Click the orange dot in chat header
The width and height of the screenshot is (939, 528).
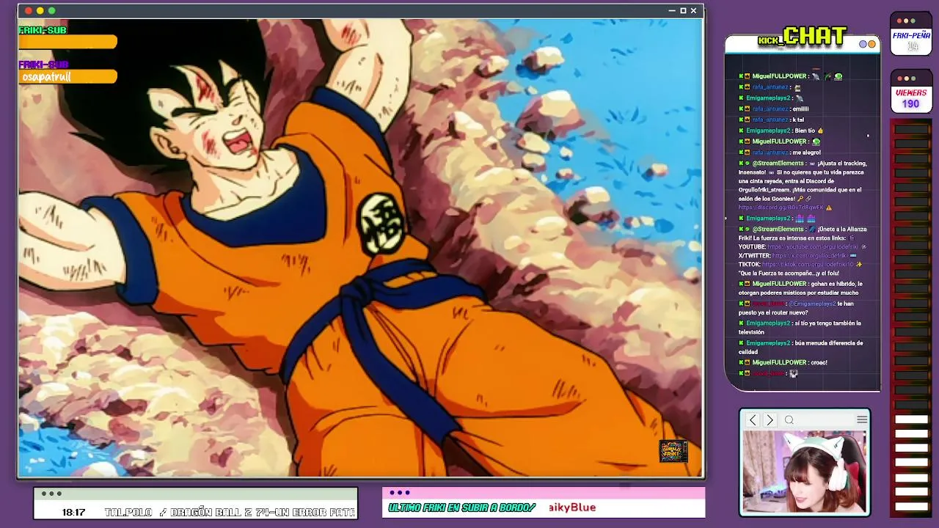(x=872, y=44)
